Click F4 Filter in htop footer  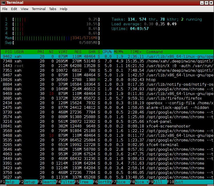pos(65,182)
